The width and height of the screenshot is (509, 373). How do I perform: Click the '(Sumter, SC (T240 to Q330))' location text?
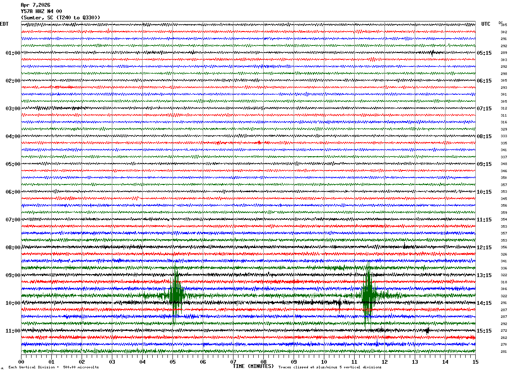point(61,18)
